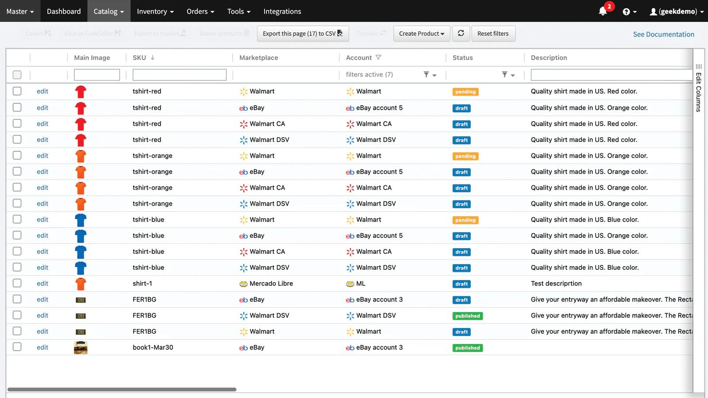The image size is (708, 398).
Task: Open the Account filter dropdown (filters active)
Action: 430,75
